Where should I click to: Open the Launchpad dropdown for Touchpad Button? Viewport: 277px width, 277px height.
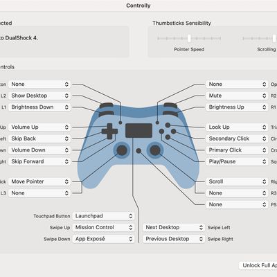point(103,216)
